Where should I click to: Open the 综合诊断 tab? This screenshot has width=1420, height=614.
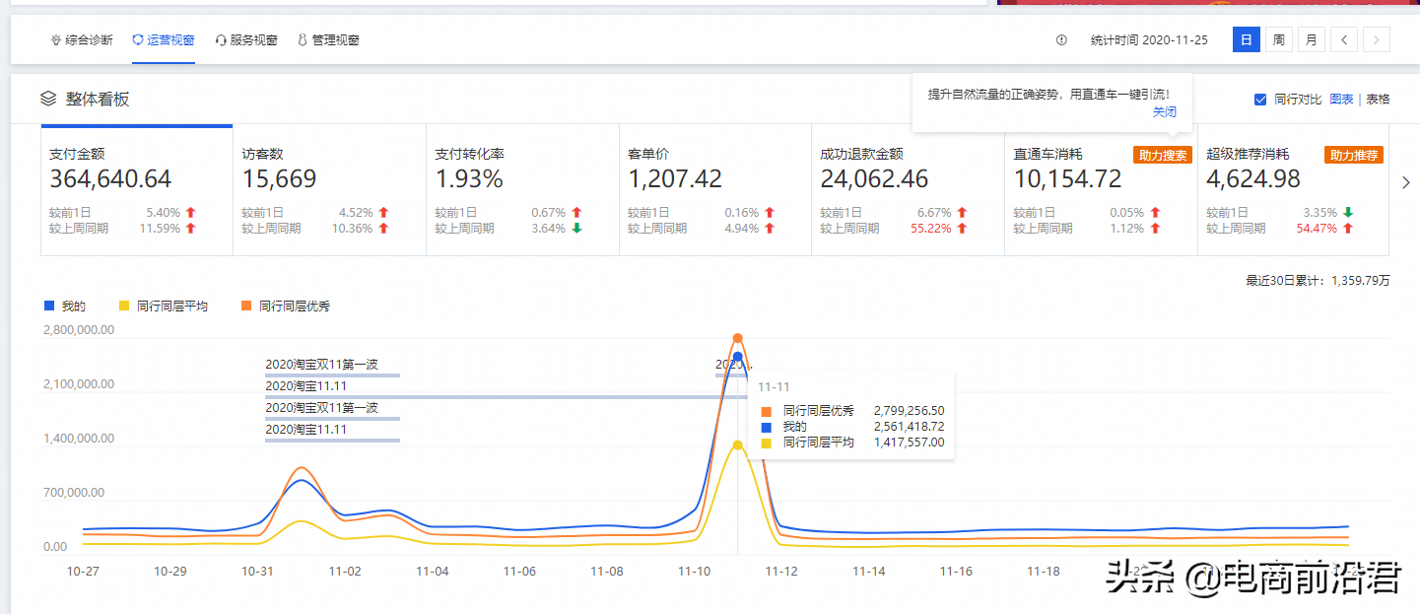point(82,40)
